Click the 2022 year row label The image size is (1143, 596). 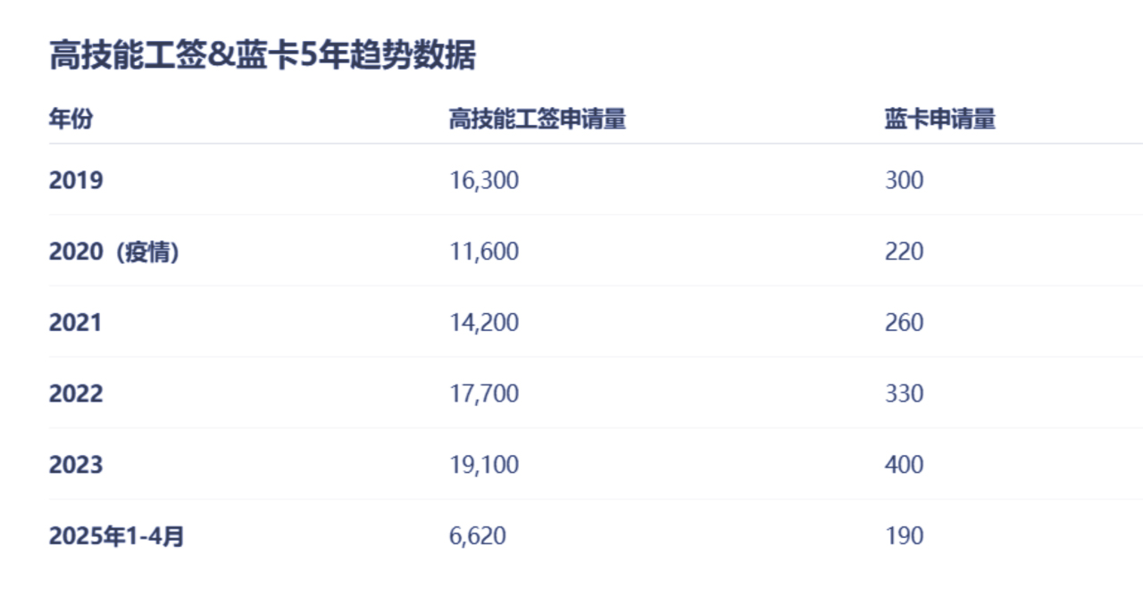coord(76,393)
